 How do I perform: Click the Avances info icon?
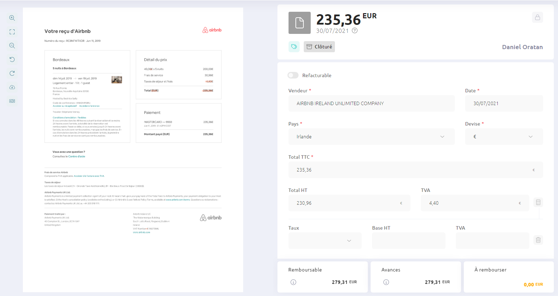click(386, 282)
